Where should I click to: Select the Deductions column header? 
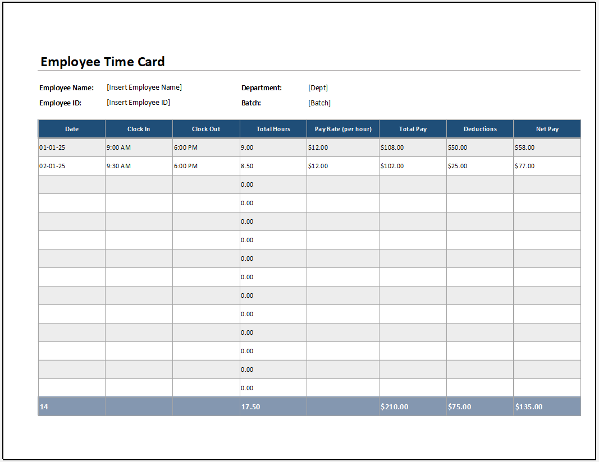[479, 128]
